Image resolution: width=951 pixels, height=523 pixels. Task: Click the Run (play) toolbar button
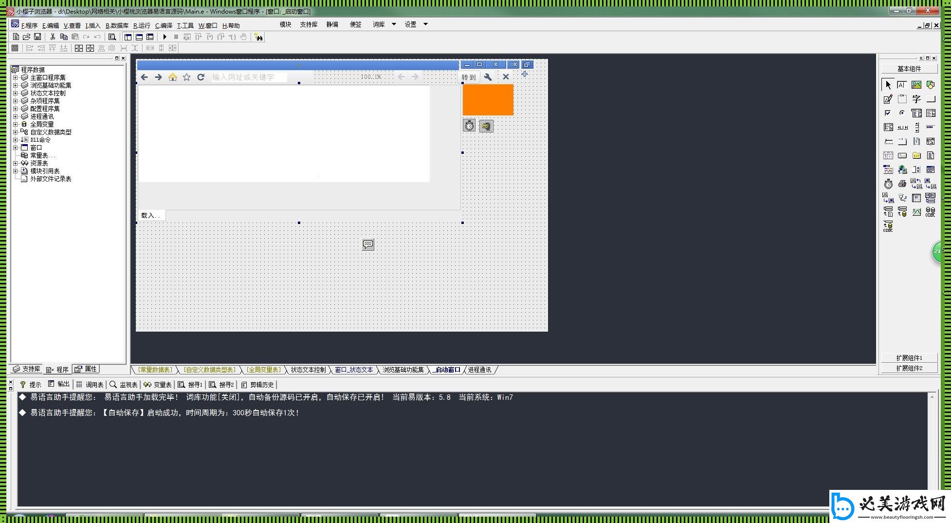165,37
